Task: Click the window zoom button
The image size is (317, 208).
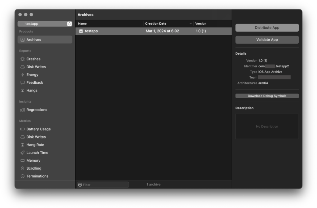Action: pyautogui.click(x=31, y=15)
